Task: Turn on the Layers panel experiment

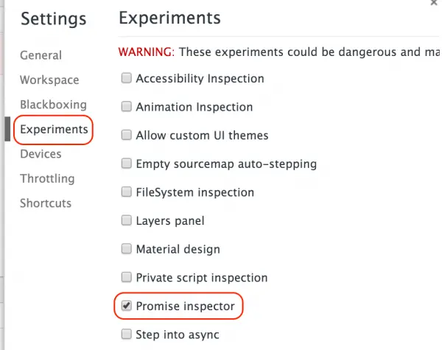Action: click(127, 220)
